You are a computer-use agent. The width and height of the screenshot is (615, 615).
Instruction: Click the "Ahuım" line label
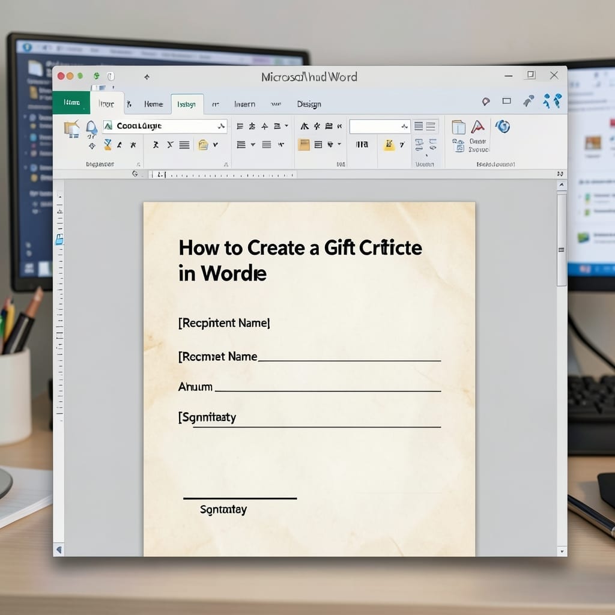tap(195, 387)
